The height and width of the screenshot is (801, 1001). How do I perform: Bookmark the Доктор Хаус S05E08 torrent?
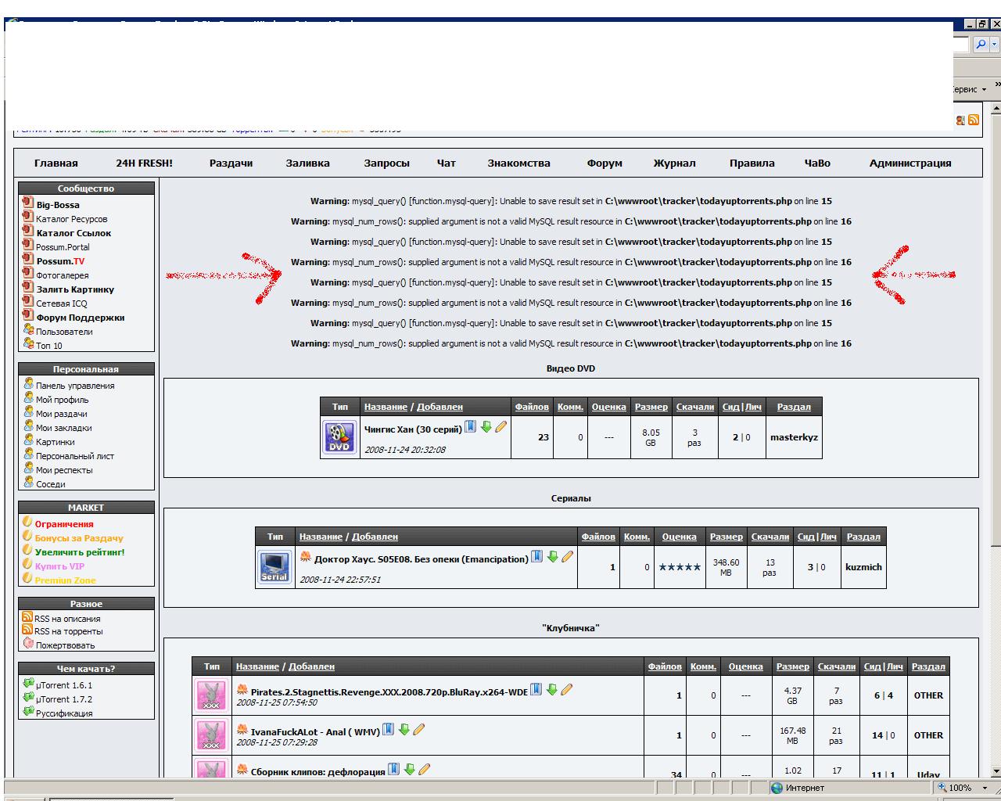pyautogui.click(x=536, y=556)
